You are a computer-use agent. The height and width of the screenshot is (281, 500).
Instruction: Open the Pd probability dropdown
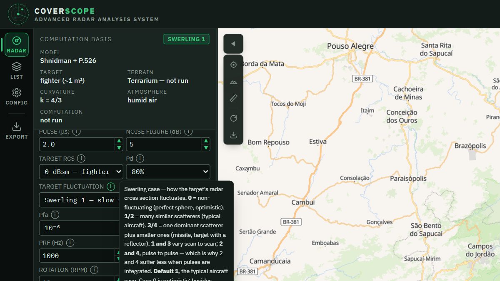pyautogui.click(x=168, y=172)
